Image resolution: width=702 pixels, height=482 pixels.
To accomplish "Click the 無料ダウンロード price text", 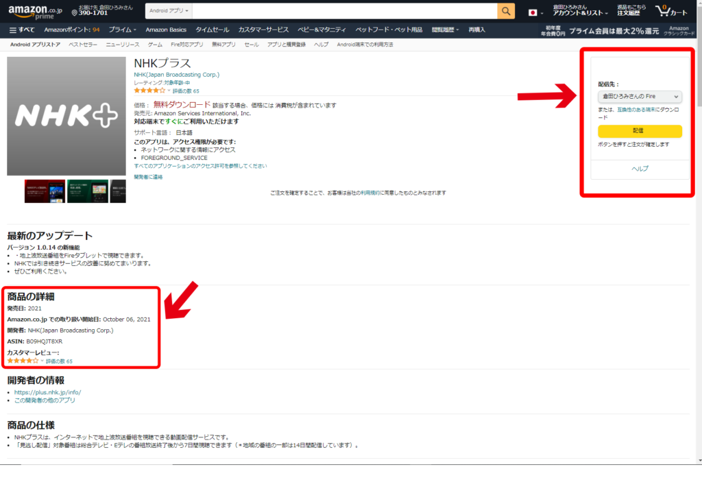I will click(182, 104).
